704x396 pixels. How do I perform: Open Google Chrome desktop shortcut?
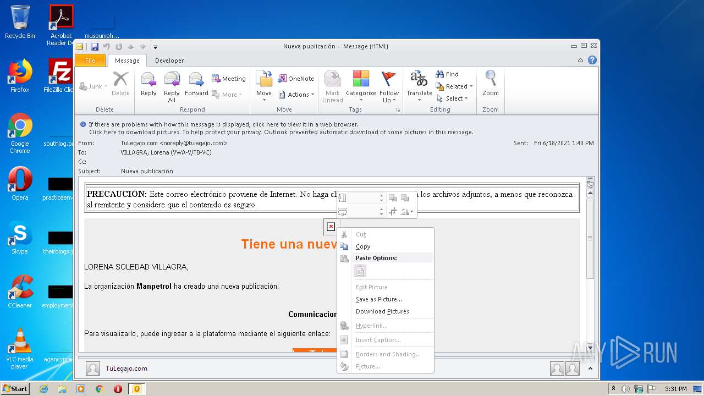20,134
